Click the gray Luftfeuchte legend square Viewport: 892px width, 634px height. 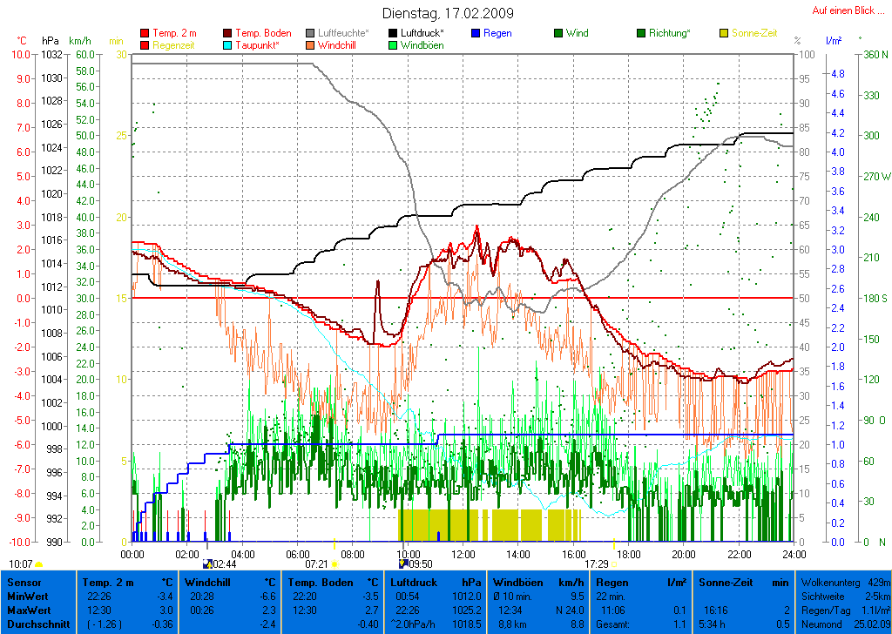[311, 33]
